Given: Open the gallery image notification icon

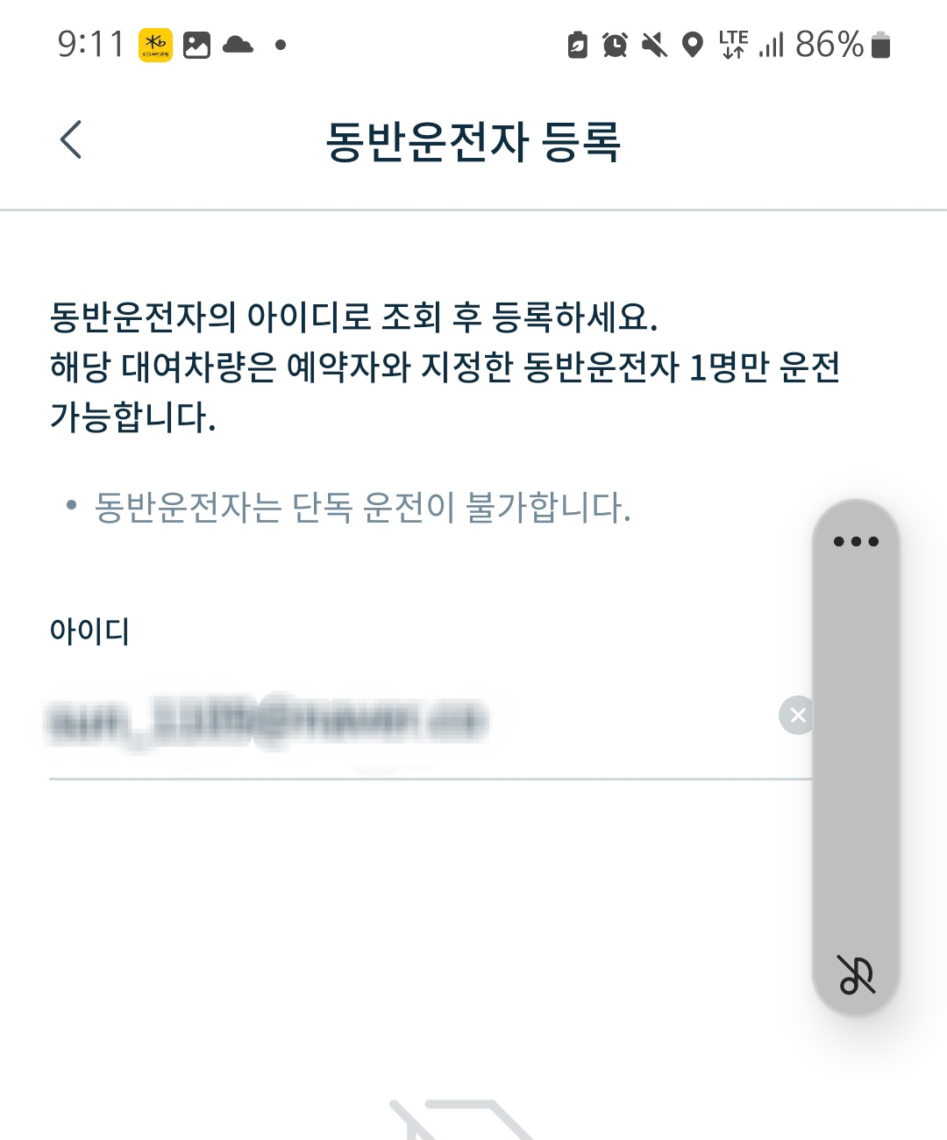Looking at the screenshot, I should pos(196,45).
